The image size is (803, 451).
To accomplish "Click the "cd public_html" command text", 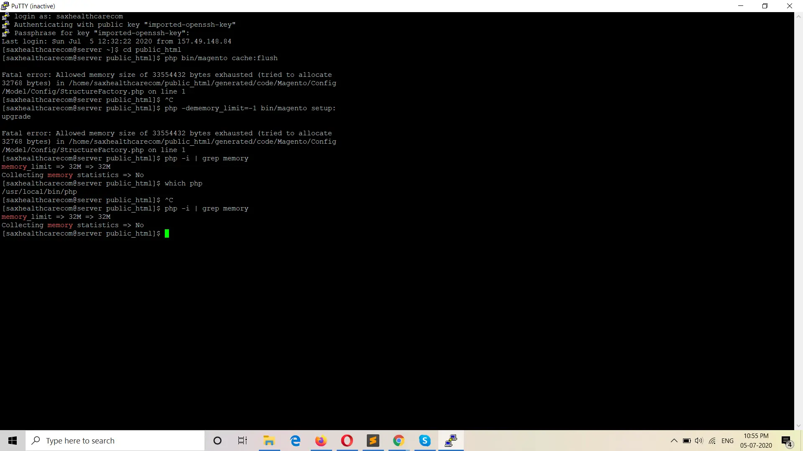I will tap(152, 50).
